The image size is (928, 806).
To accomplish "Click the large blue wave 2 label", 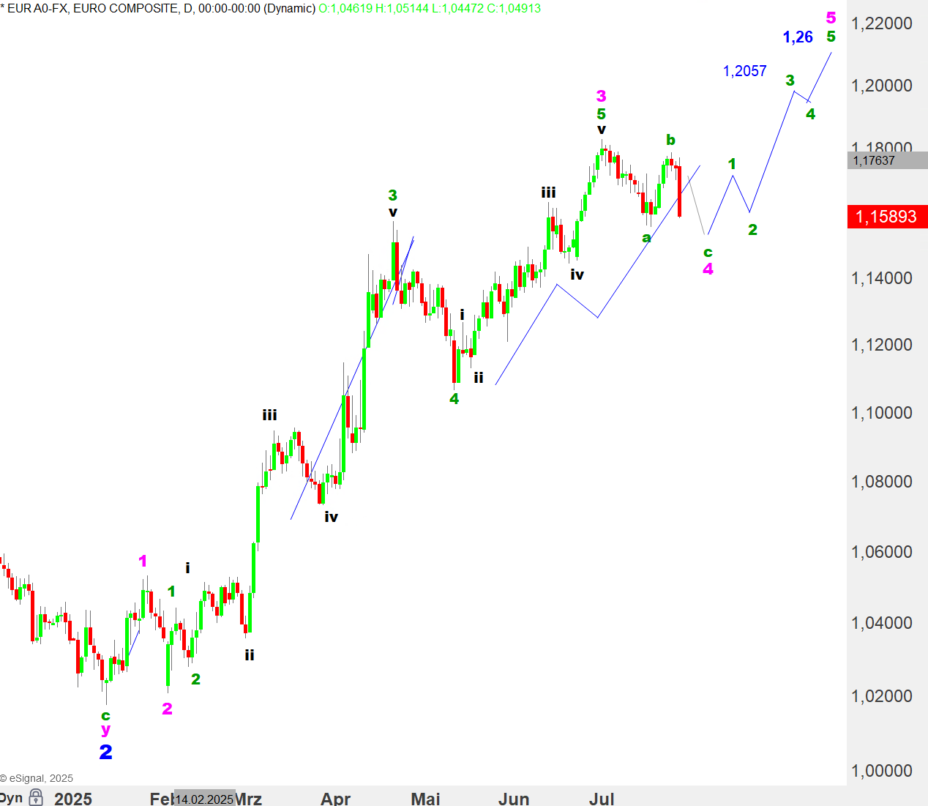I will click(x=105, y=752).
